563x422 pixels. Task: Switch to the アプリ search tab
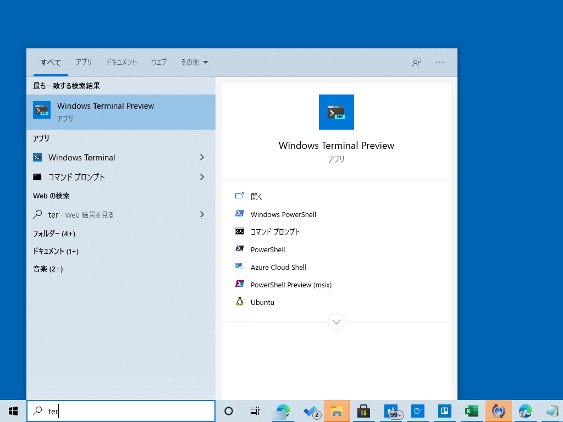(84, 62)
